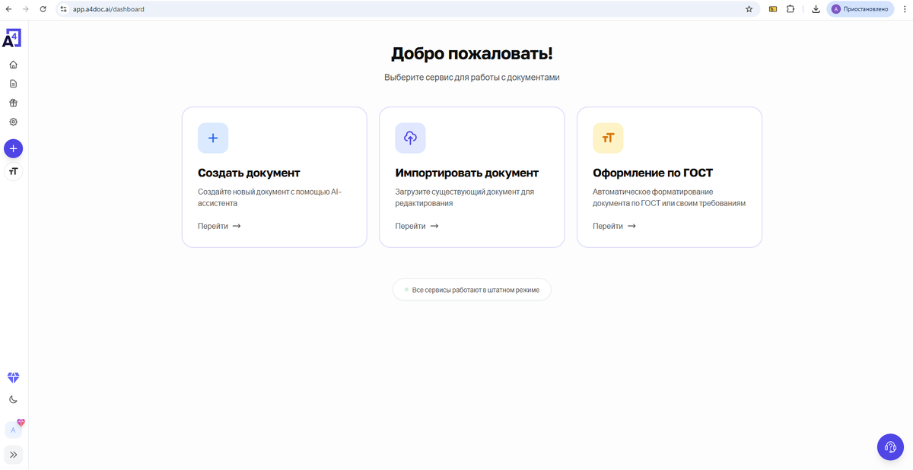Click the address bar with app.a4doc.ai/dashboard

(408, 9)
